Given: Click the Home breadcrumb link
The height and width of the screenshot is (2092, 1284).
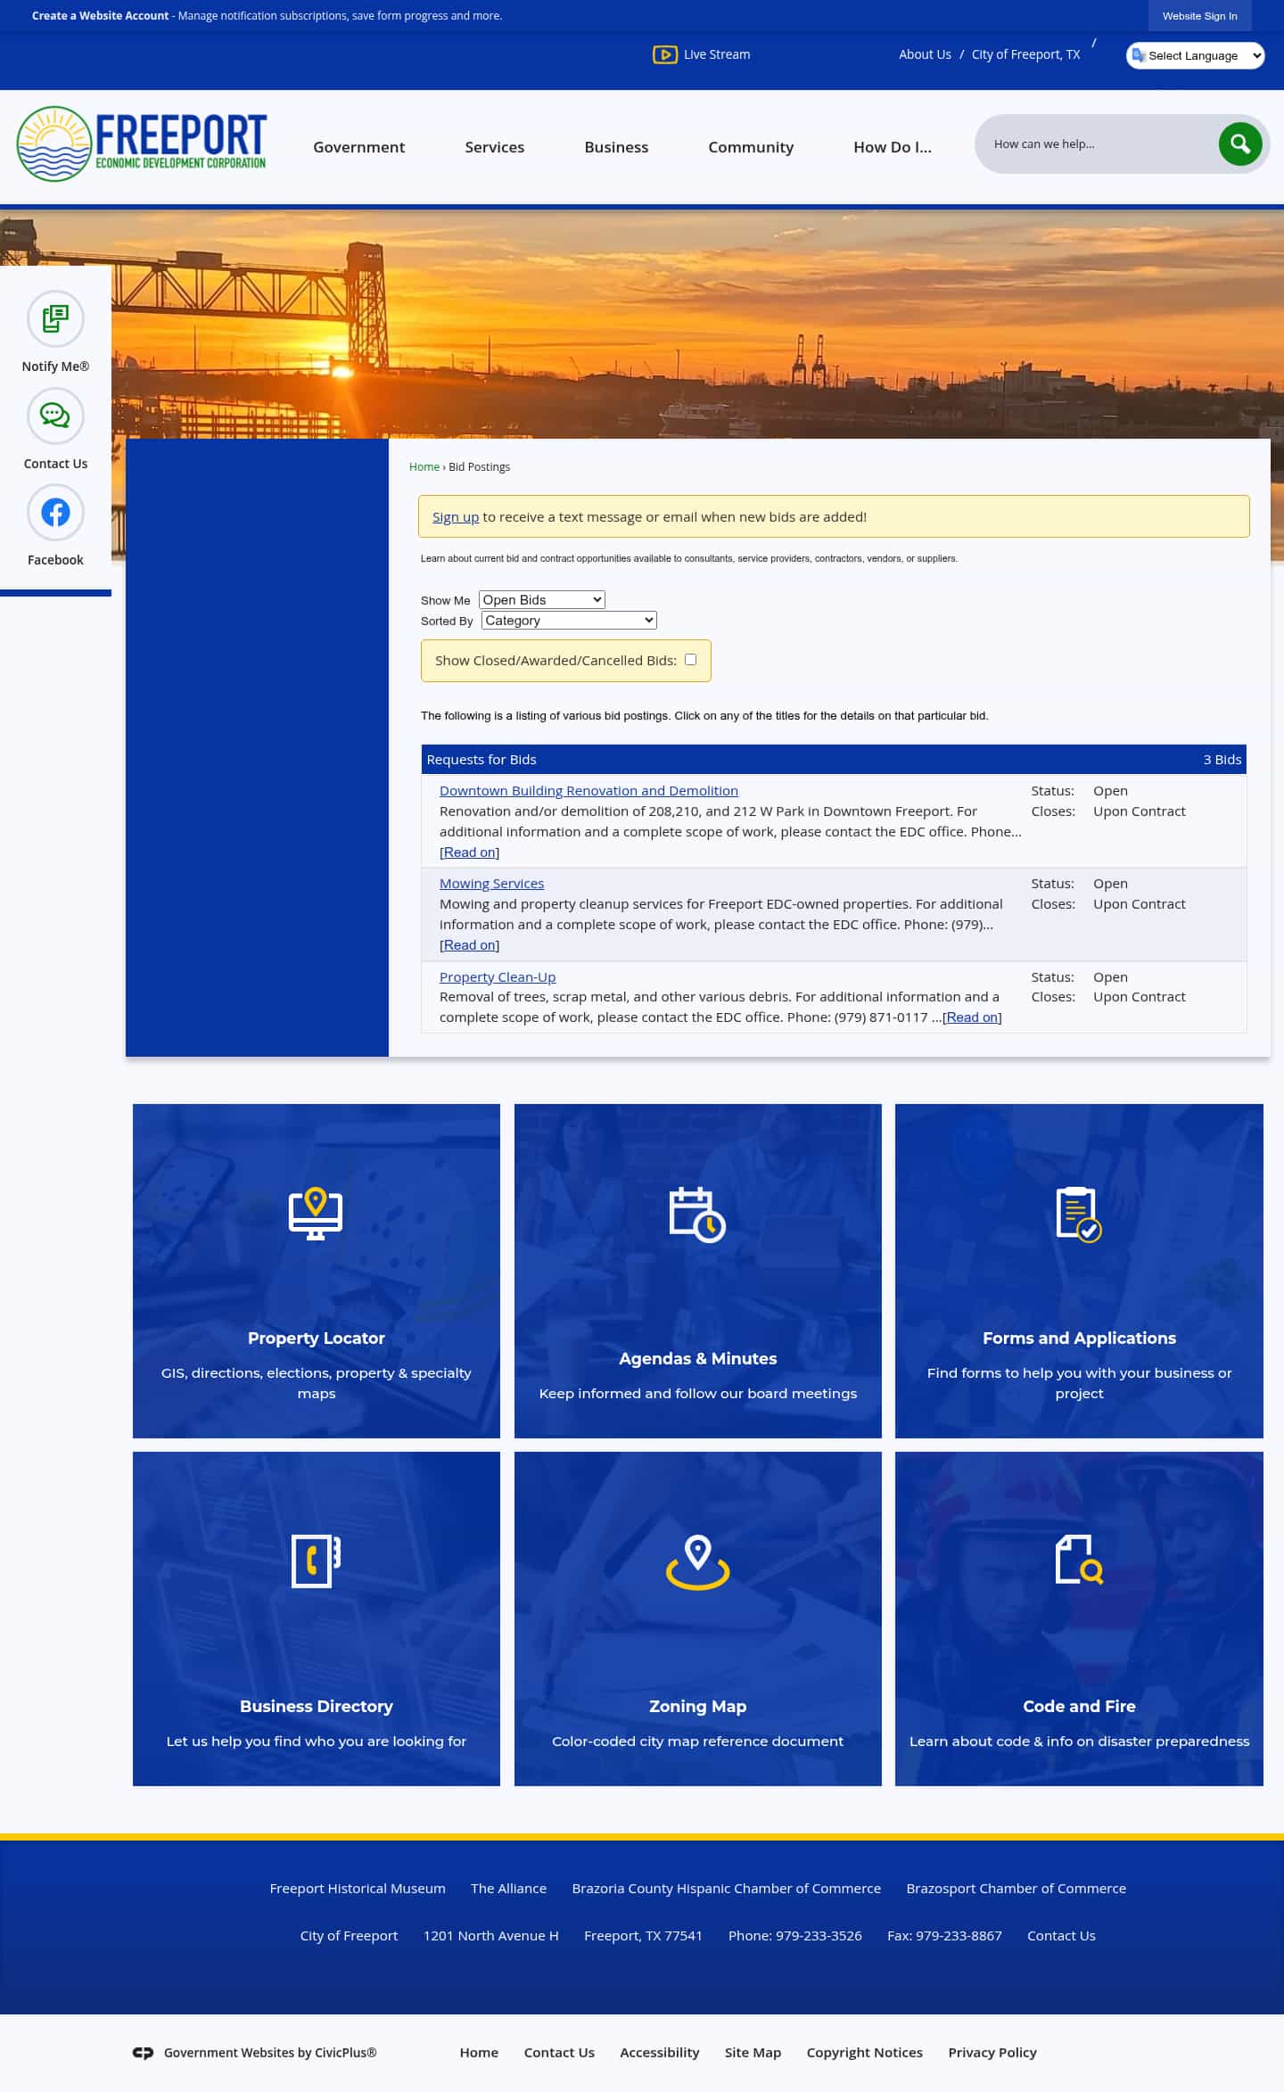Looking at the screenshot, I should point(424,466).
